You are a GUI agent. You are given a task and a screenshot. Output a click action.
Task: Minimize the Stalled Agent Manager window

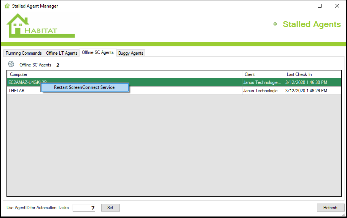302,6
